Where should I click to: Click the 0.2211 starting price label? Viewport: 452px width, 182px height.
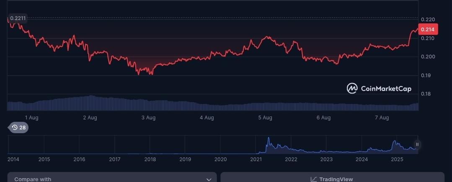click(18, 18)
